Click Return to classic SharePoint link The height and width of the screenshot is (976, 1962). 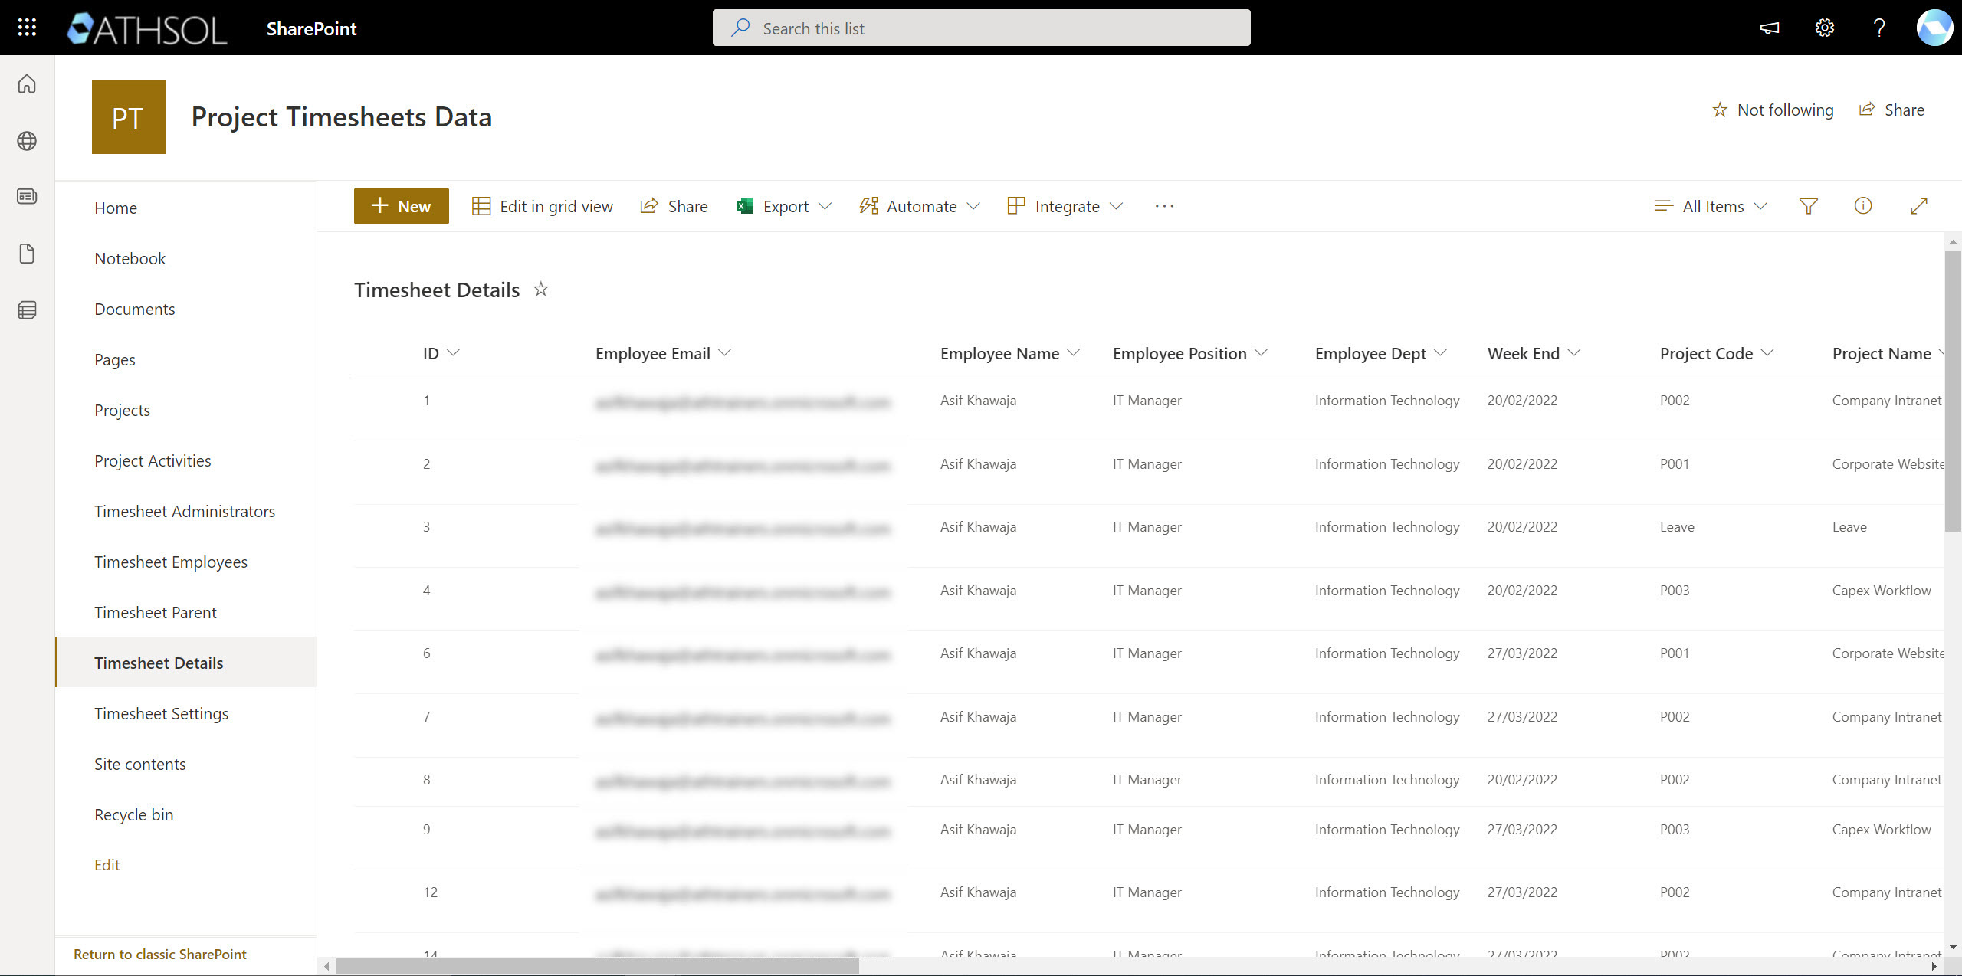pyautogui.click(x=159, y=954)
